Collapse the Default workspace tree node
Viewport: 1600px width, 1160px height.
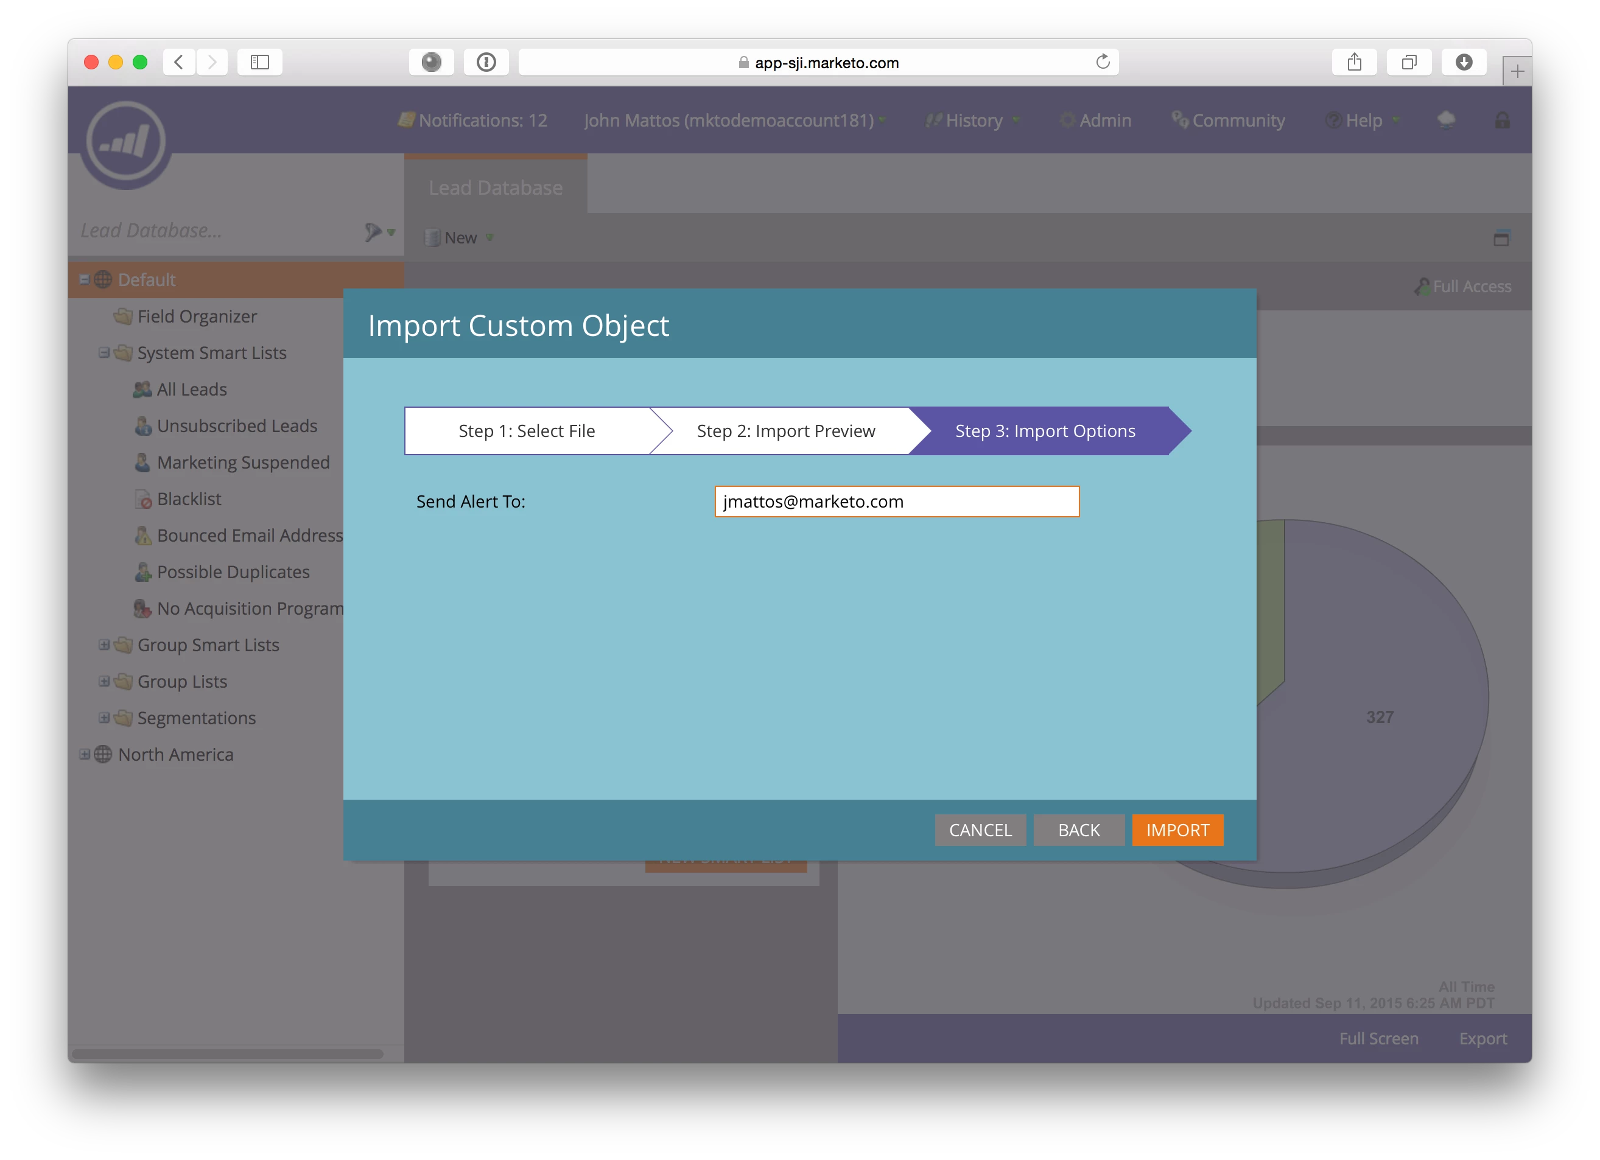click(x=85, y=280)
